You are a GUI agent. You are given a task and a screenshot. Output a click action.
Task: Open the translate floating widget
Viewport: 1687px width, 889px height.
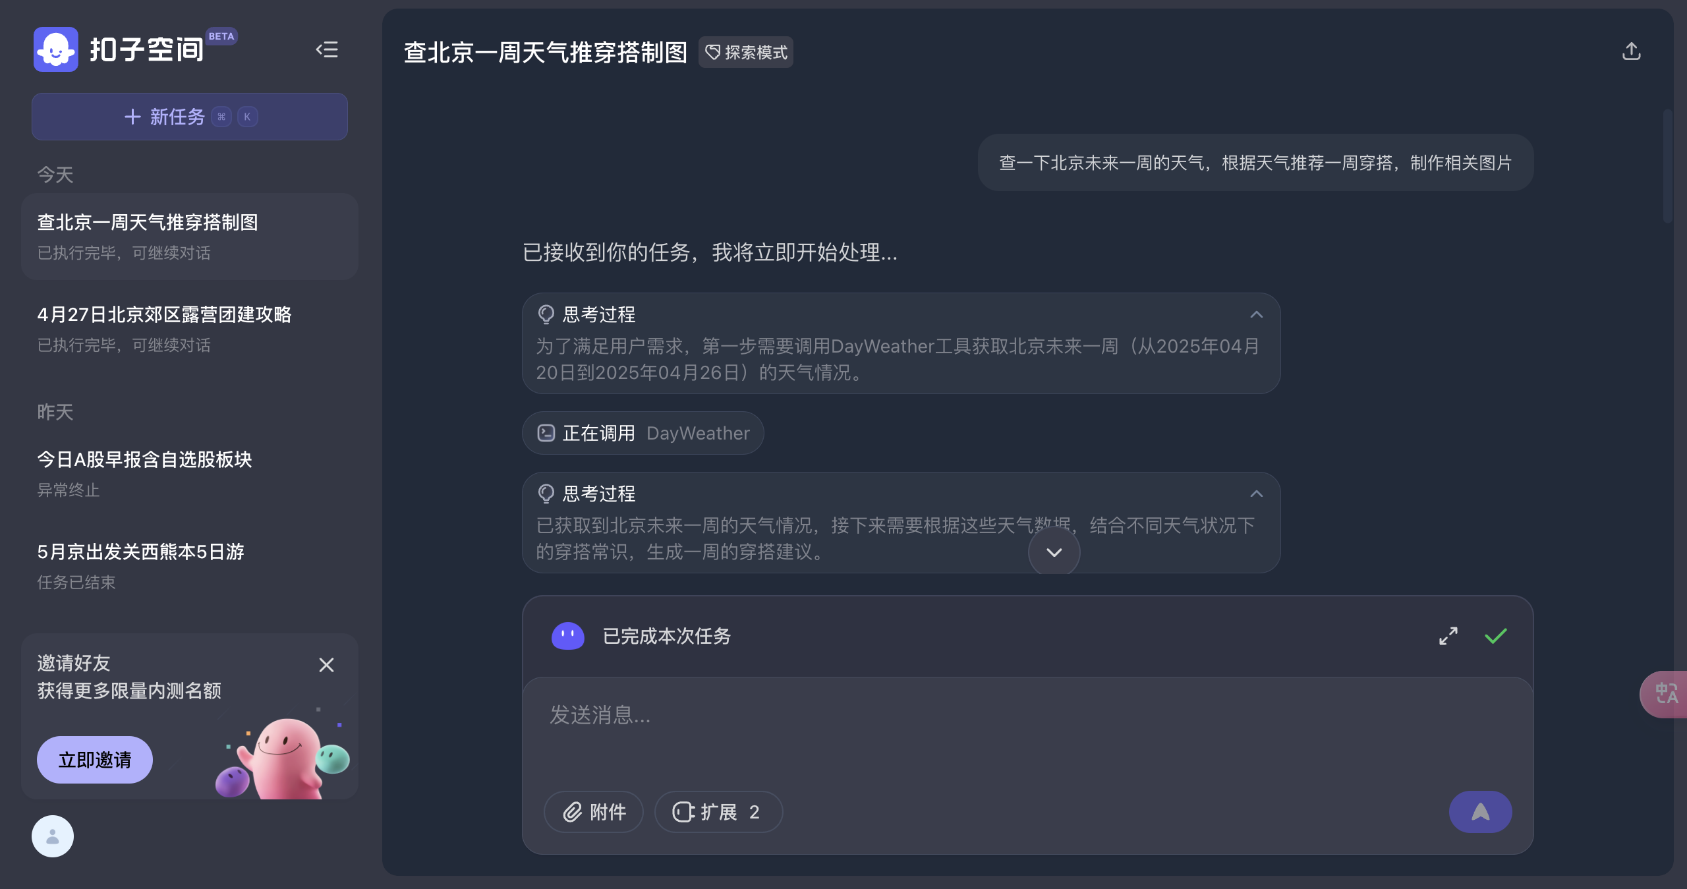click(x=1665, y=693)
